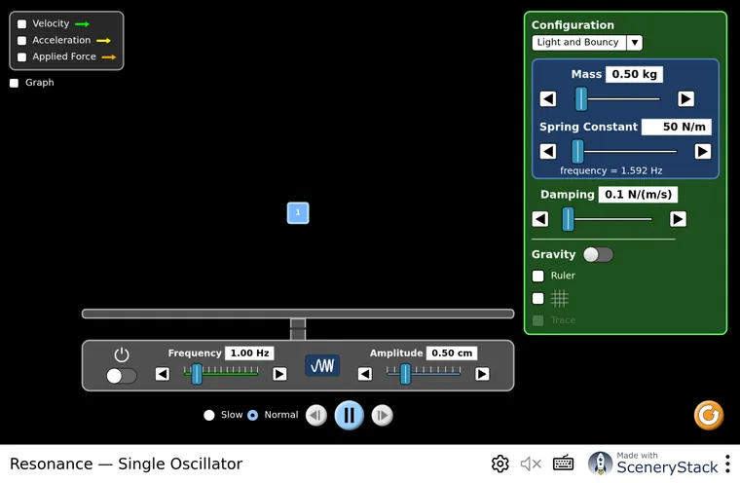Click the Amplitude slider thumb
Image resolution: width=740 pixels, height=483 pixels.
(x=405, y=374)
